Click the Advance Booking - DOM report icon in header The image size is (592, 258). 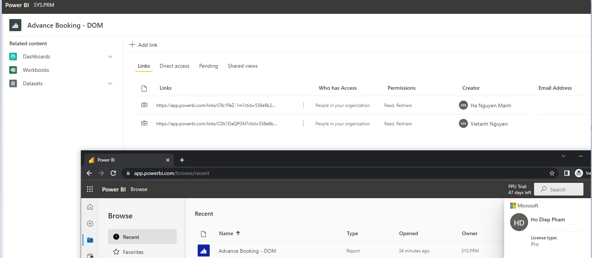click(15, 25)
